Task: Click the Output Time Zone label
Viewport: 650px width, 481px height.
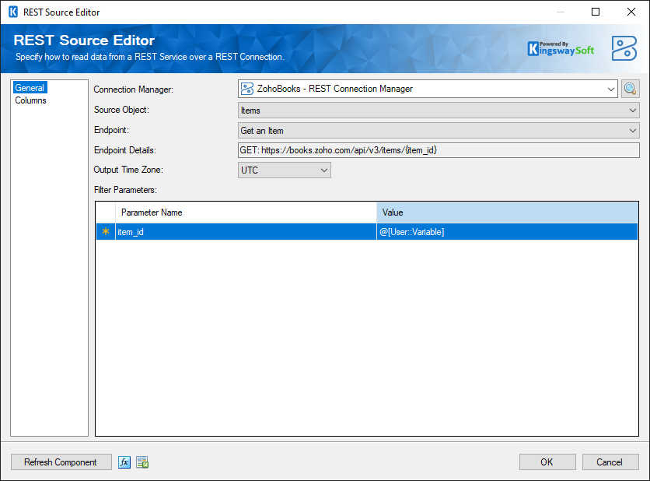Action: tap(128, 170)
